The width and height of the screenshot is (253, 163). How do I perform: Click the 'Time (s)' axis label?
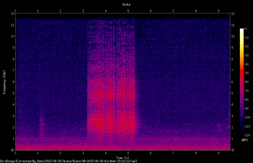[122, 158]
